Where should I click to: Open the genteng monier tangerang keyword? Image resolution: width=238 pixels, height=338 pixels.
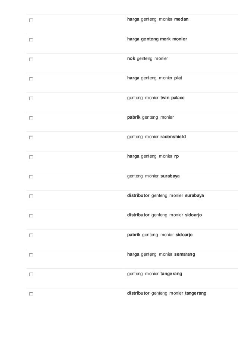155,274
